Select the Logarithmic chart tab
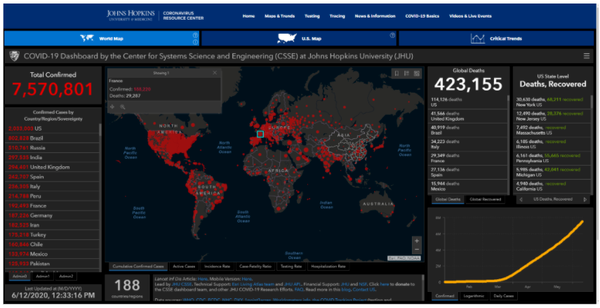Viewport: 600px width, 308px height. tap(474, 296)
